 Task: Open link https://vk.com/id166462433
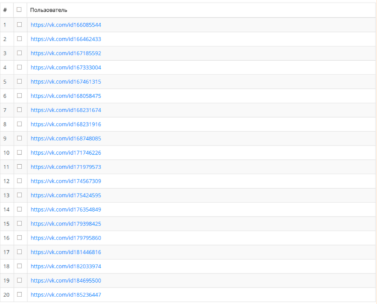point(65,39)
